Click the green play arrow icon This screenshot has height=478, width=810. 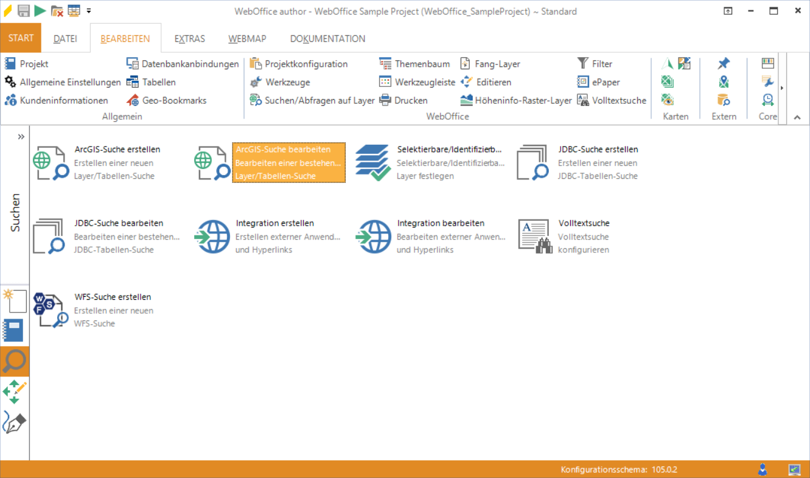(x=40, y=10)
